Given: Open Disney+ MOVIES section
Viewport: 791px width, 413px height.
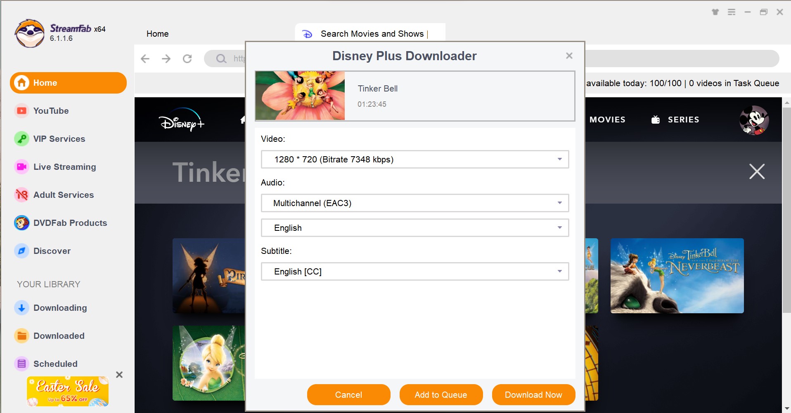Looking at the screenshot, I should [607, 120].
